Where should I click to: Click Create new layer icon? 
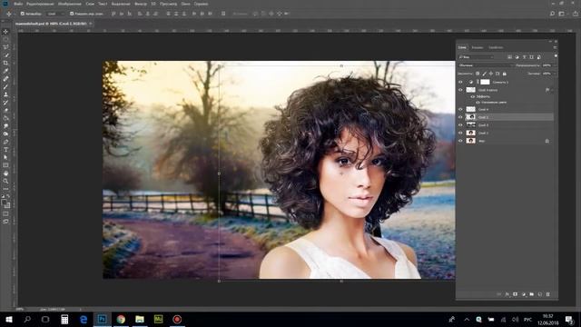click(x=540, y=294)
